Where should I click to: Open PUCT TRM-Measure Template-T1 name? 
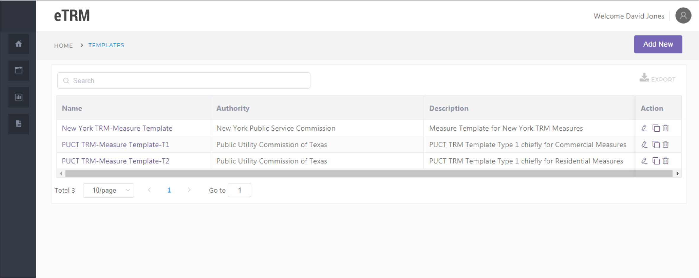click(x=116, y=145)
